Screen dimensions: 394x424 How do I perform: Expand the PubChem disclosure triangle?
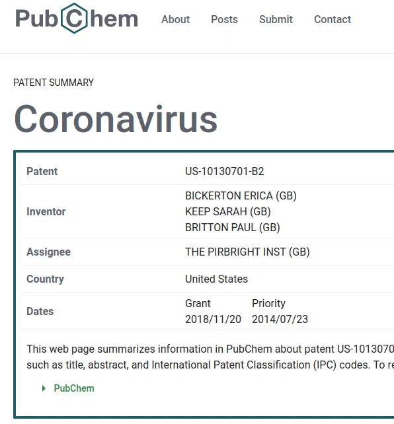tap(44, 388)
